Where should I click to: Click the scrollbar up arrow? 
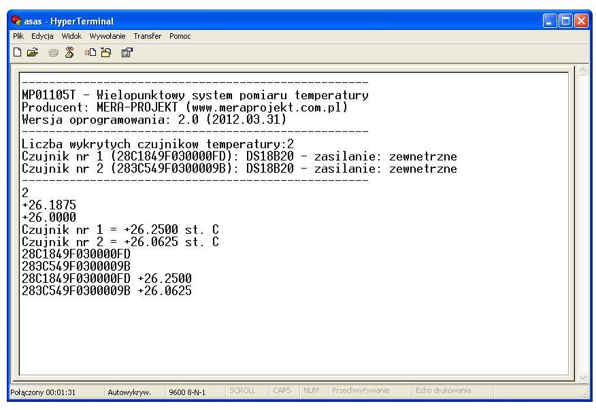tap(582, 70)
